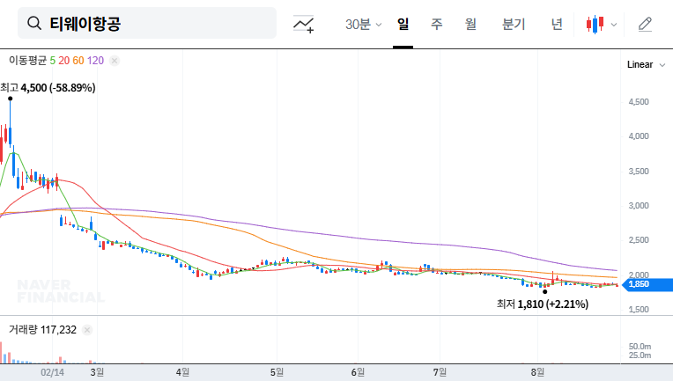This screenshot has width=673, height=381.
Task: Switch to the 주 weekly tab
Action: pyautogui.click(x=437, y=24)
